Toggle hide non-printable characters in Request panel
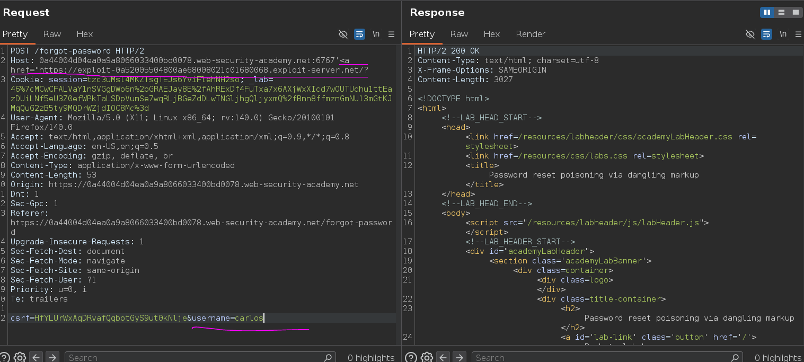 pyautogui.click(x=343, y=34)
